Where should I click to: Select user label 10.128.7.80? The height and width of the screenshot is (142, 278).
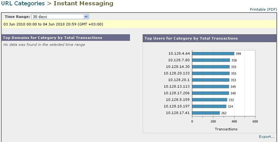[x=179, y=60]
